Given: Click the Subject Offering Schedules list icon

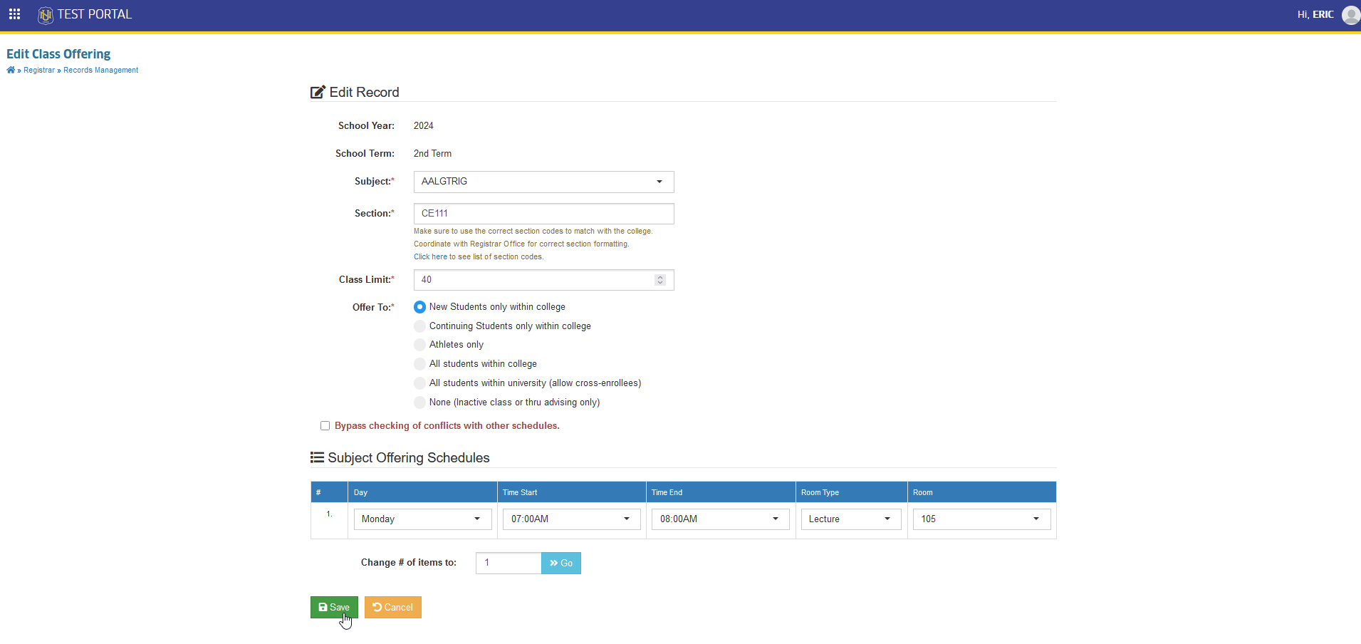Looking at the screenshot, I should click(317, 457).
